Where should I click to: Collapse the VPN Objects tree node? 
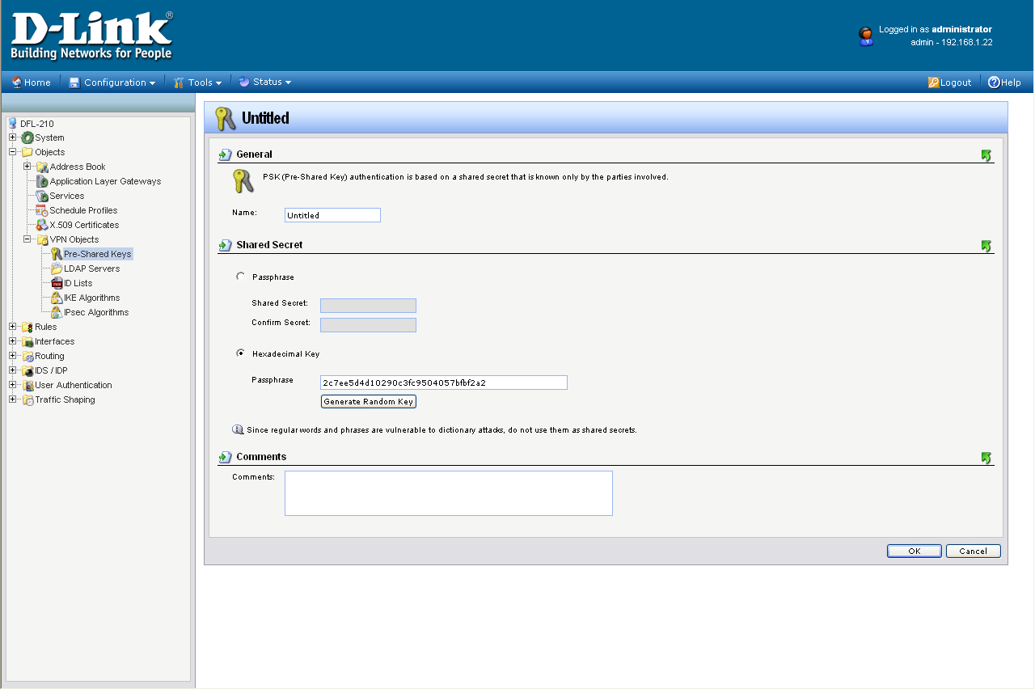pyautogui.click(x=27, y=239)
